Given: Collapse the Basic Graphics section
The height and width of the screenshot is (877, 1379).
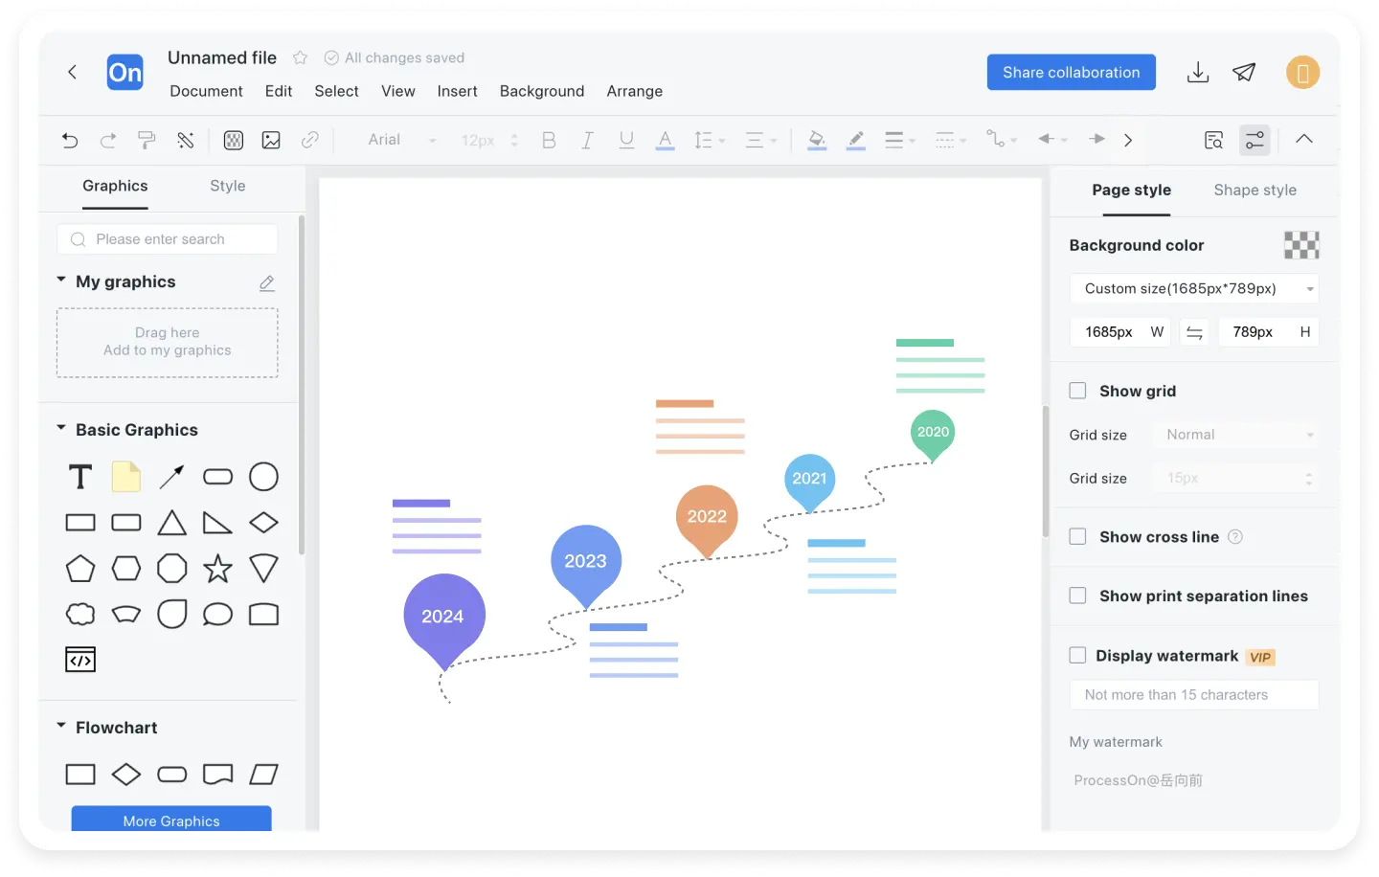Looking at the screenshot, I should click(x=61, y=429).
